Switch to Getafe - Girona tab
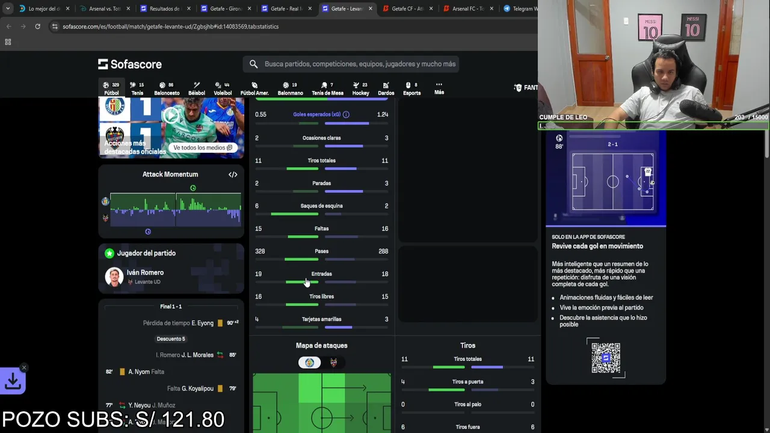 click(x=226, y=8)
